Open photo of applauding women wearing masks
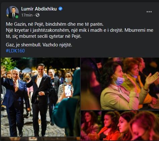This screenshot has width=159, height=141. tap(120, 84)
